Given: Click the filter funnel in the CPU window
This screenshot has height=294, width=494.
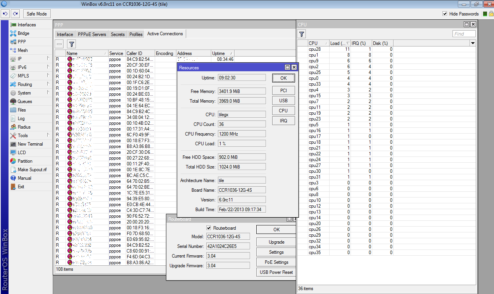Looking at the screenshot, I should click(x=302, y=34).
